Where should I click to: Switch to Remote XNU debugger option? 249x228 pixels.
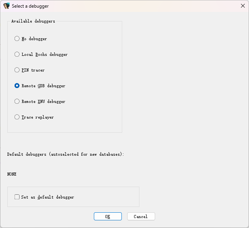(17, 101)
